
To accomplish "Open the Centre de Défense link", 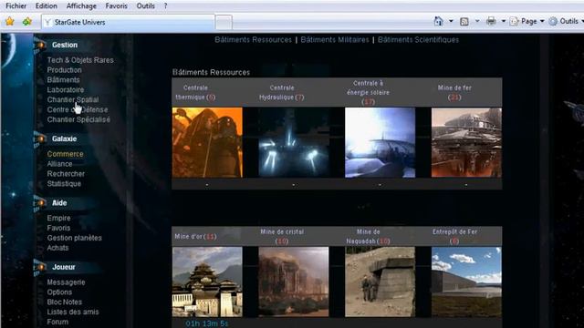I will click(x=78, y=109).
